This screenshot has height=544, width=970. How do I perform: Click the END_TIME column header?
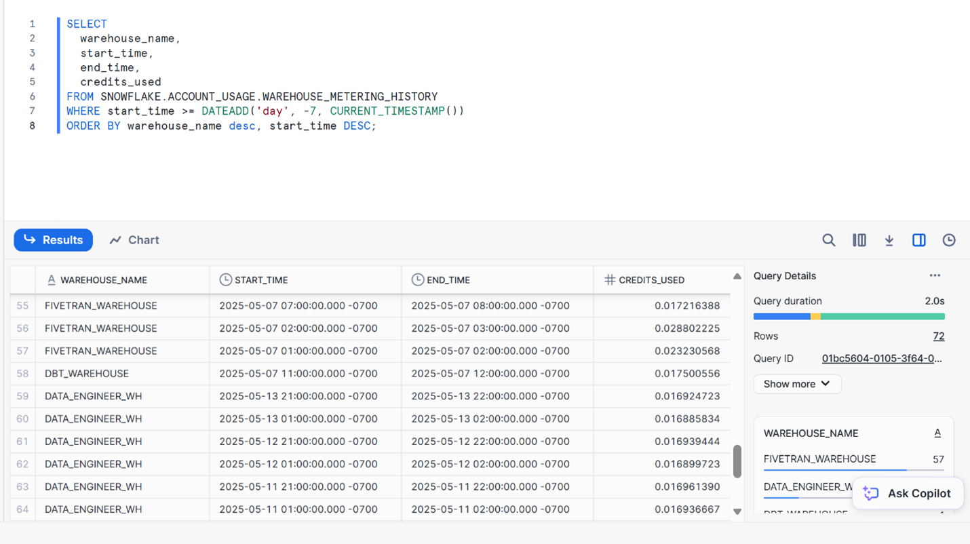(448, 279)
